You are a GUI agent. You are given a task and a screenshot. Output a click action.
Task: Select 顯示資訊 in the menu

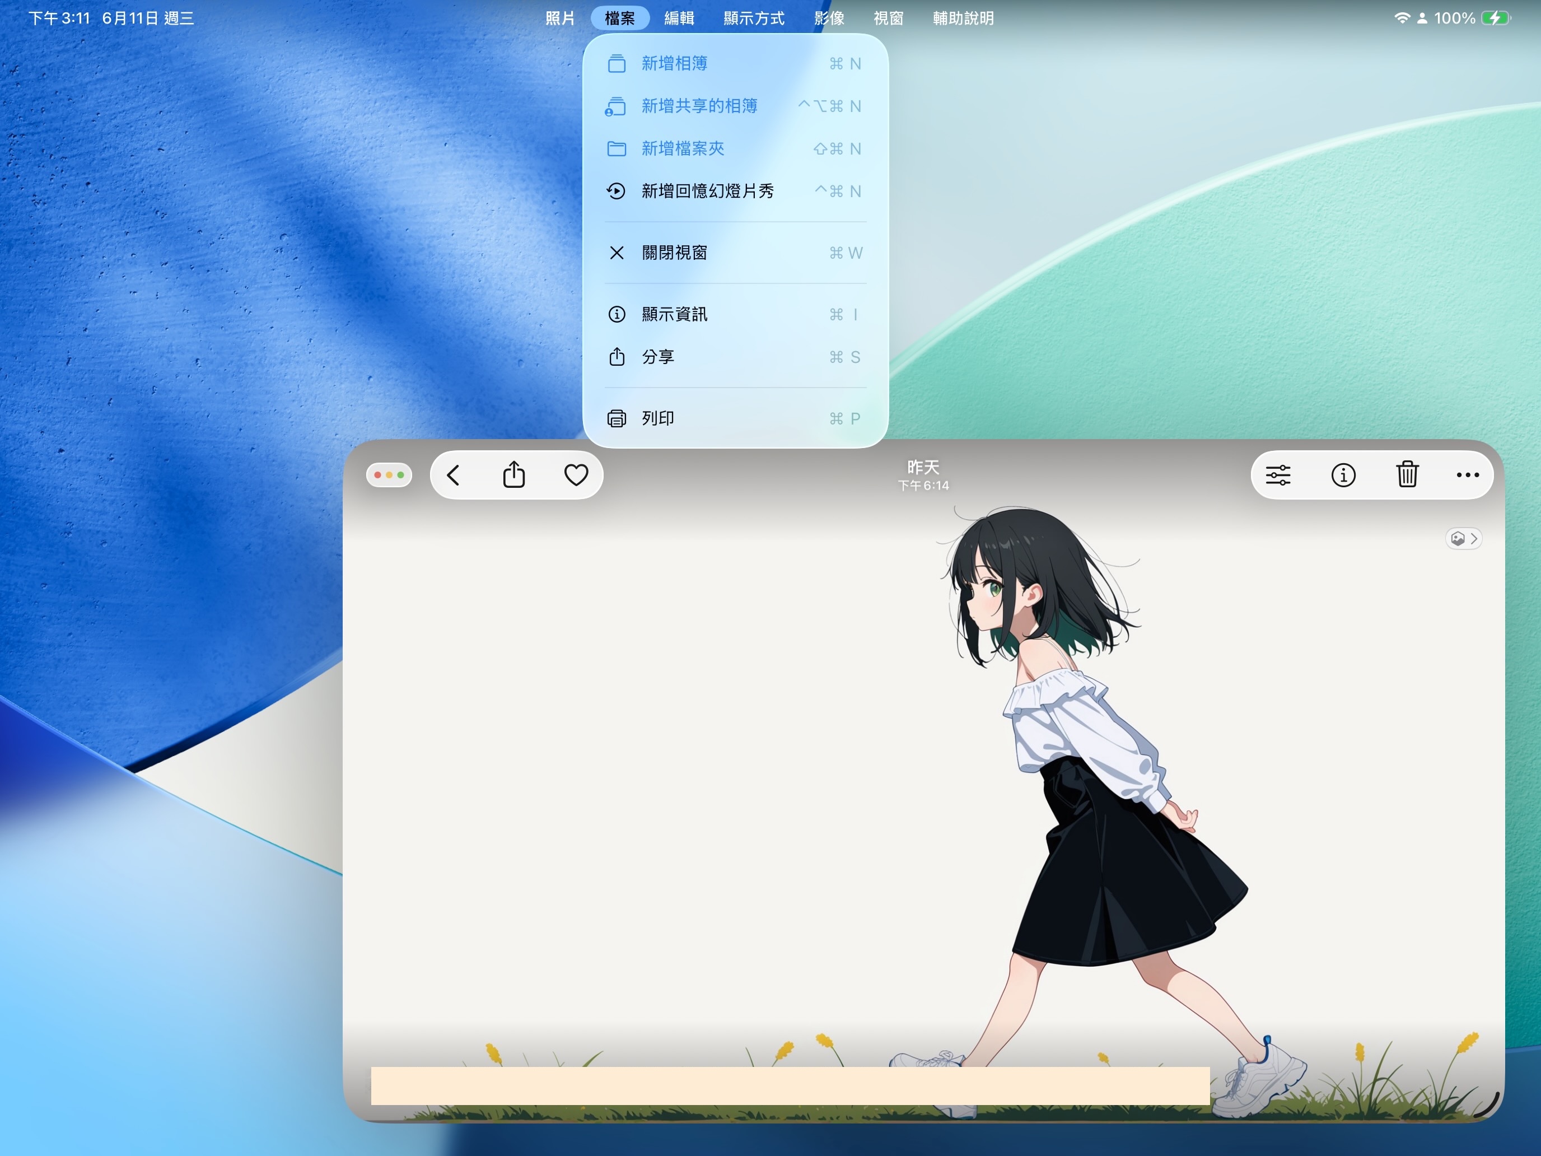pos(735,314)
